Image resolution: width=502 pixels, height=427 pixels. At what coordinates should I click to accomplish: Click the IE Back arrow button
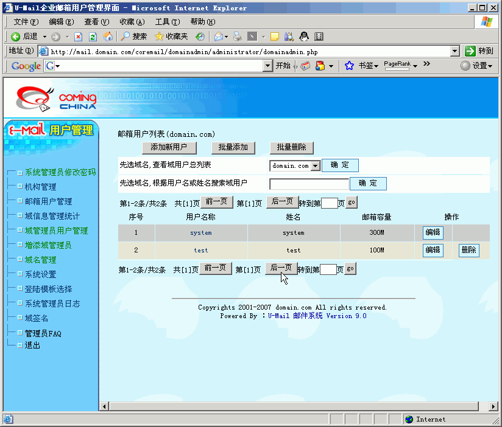point(16,36)
